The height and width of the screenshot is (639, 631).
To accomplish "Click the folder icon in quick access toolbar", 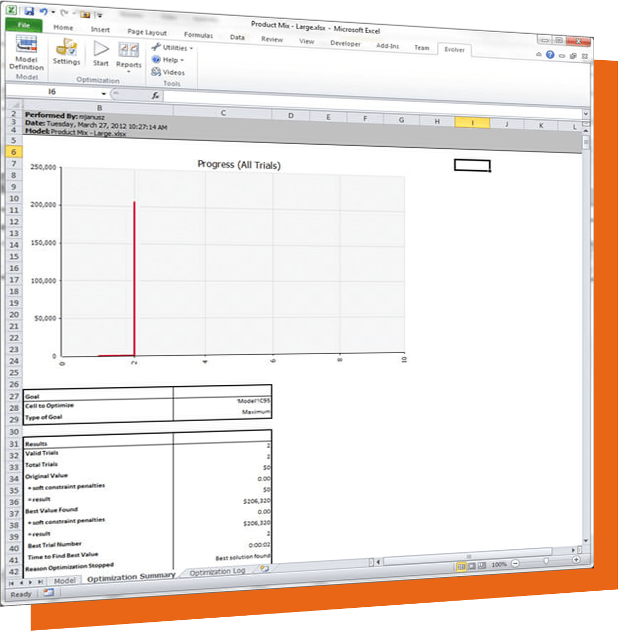I will [x=85, y=15].
